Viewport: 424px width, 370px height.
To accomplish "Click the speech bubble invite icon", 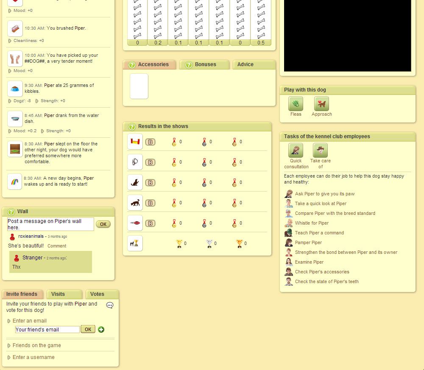I will coord(110,306).
